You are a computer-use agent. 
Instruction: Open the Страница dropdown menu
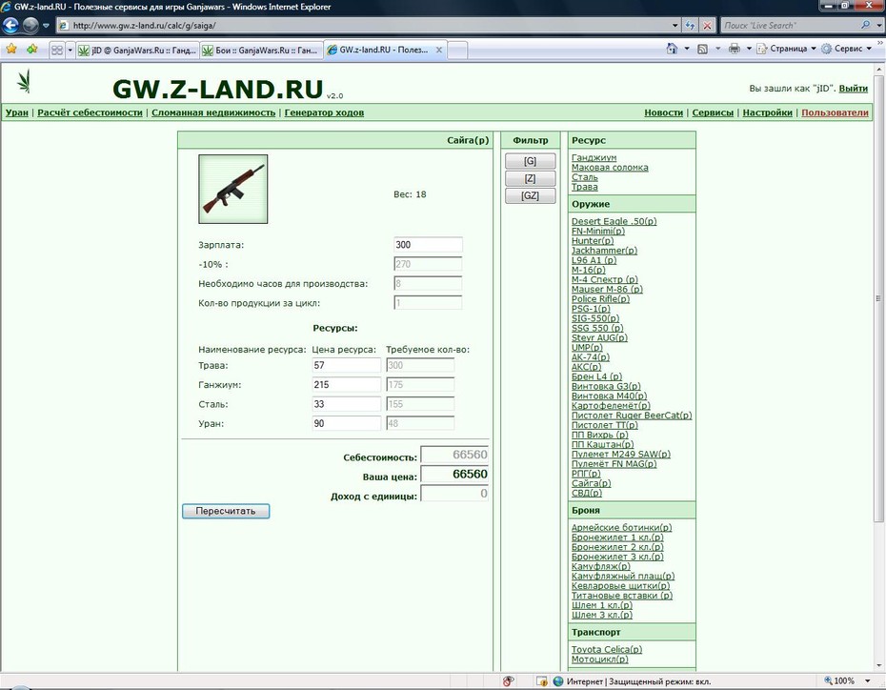click(x=787, y=50)
